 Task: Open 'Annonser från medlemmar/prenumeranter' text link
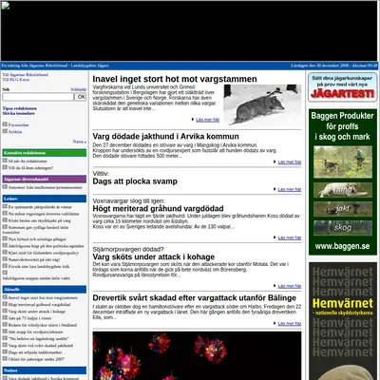click(46, 187)
